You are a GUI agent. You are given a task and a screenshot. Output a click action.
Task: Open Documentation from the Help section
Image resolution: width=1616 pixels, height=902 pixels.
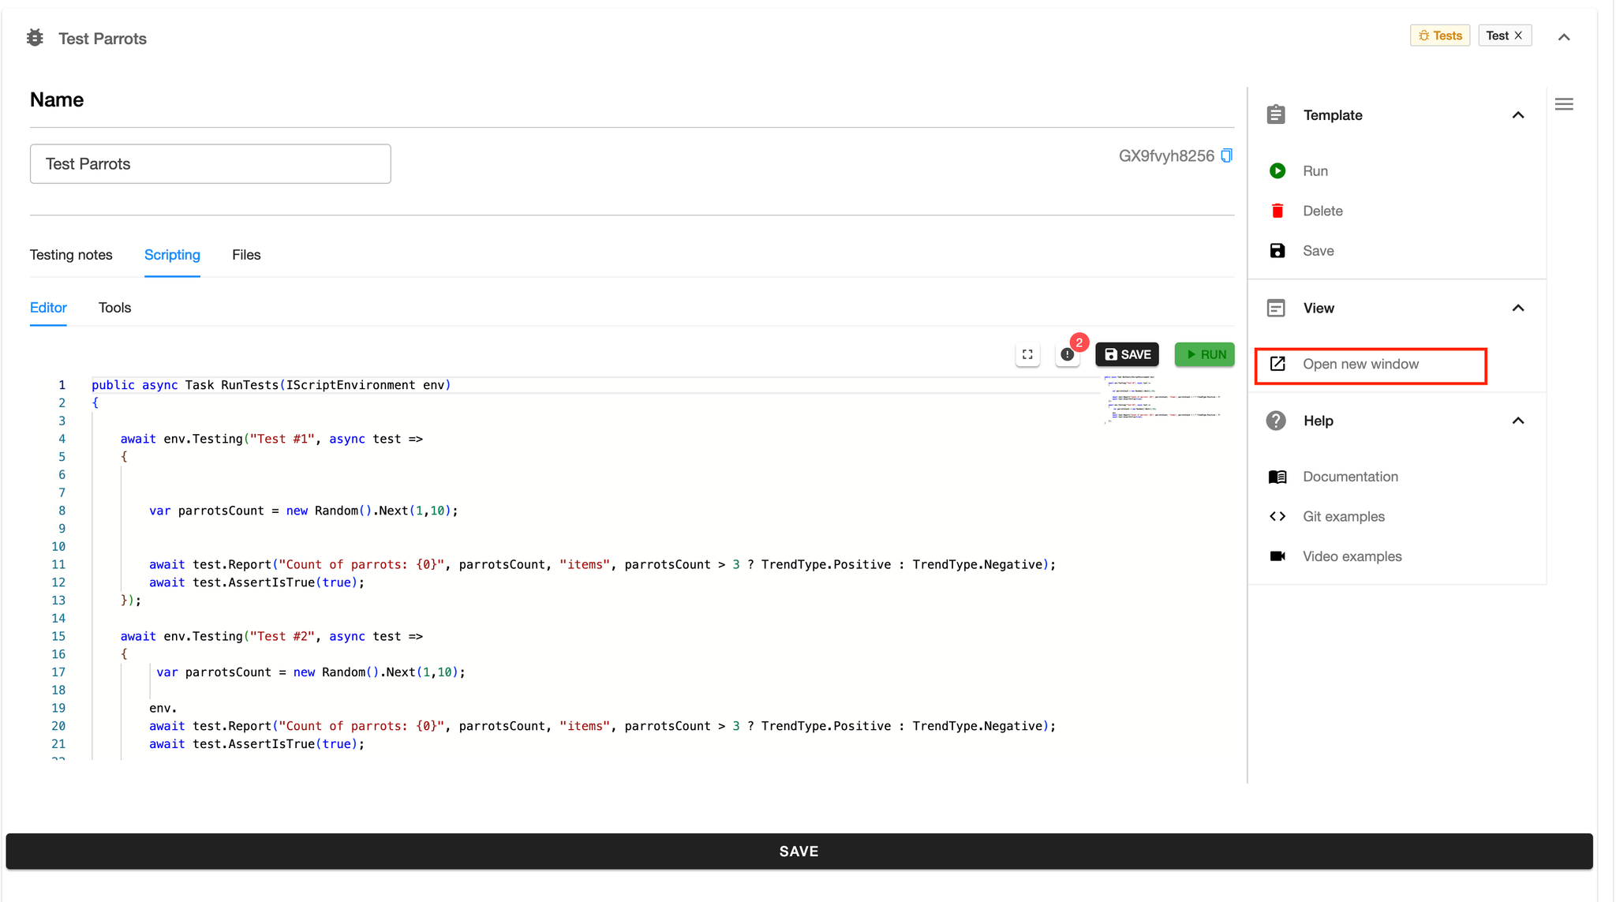point(1349,477)
